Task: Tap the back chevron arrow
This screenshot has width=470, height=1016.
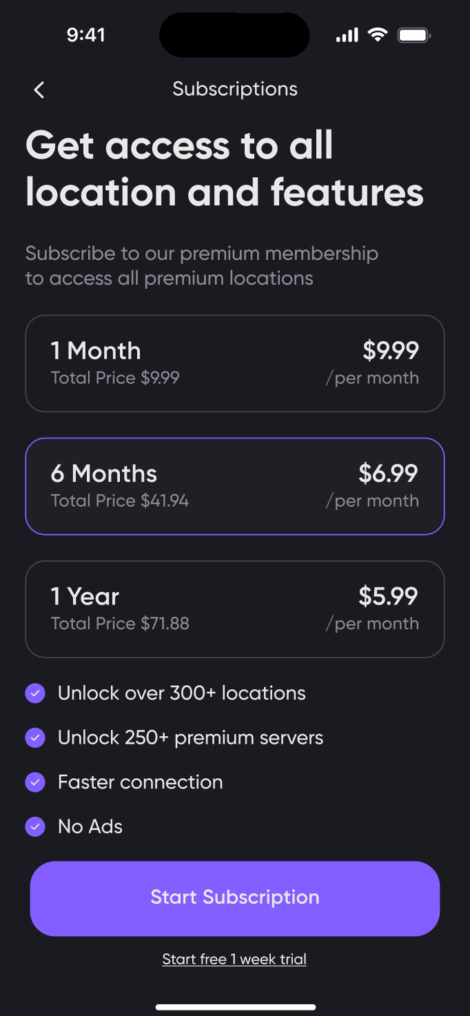Action: click(x=39, y=90)
